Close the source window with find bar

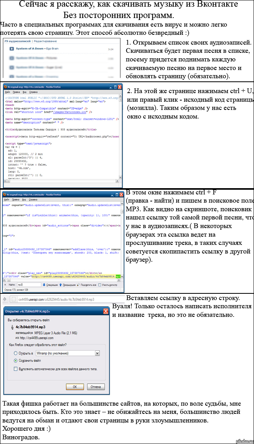[122, 194]
